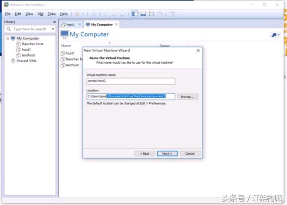Click the take snapshot toolbar icon
The image size is (287, 205).
[106, 14]
